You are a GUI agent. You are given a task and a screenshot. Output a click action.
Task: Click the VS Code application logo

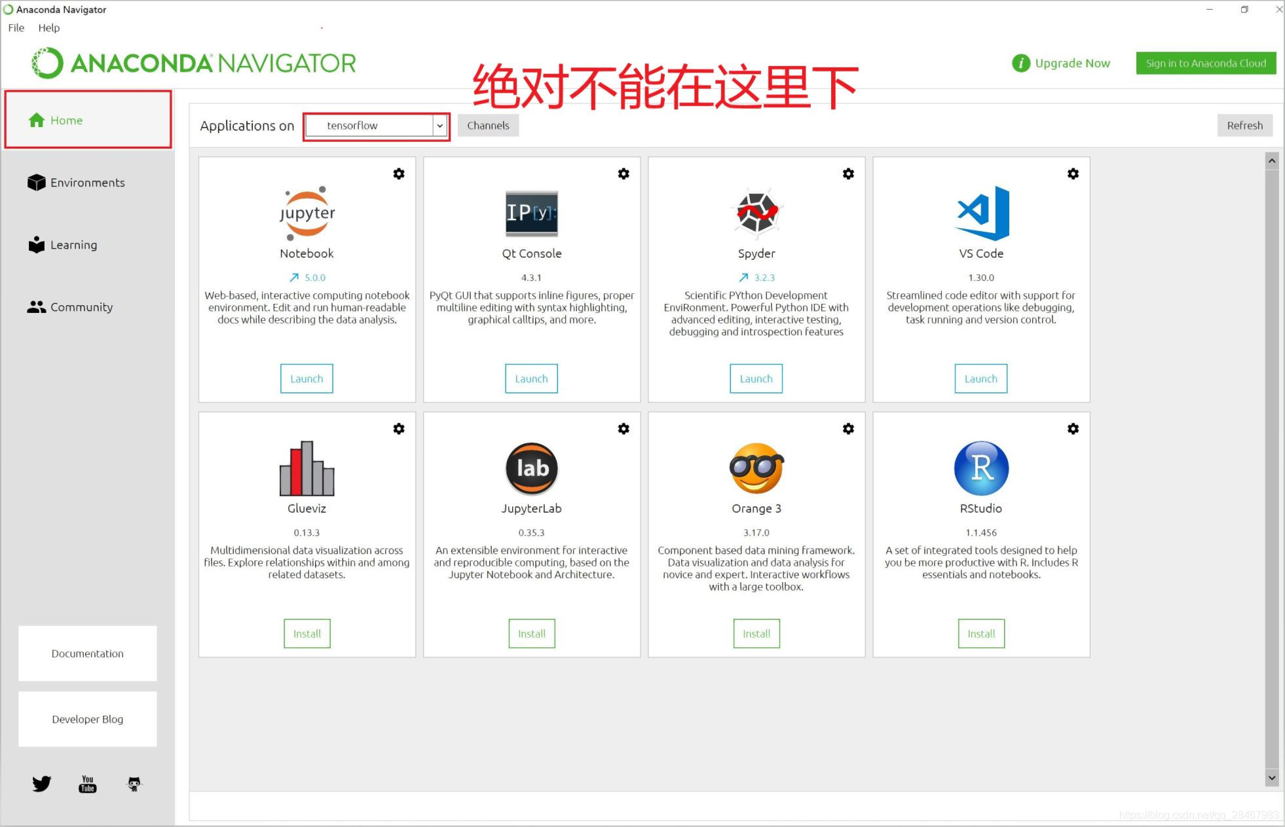pos(981,213)
